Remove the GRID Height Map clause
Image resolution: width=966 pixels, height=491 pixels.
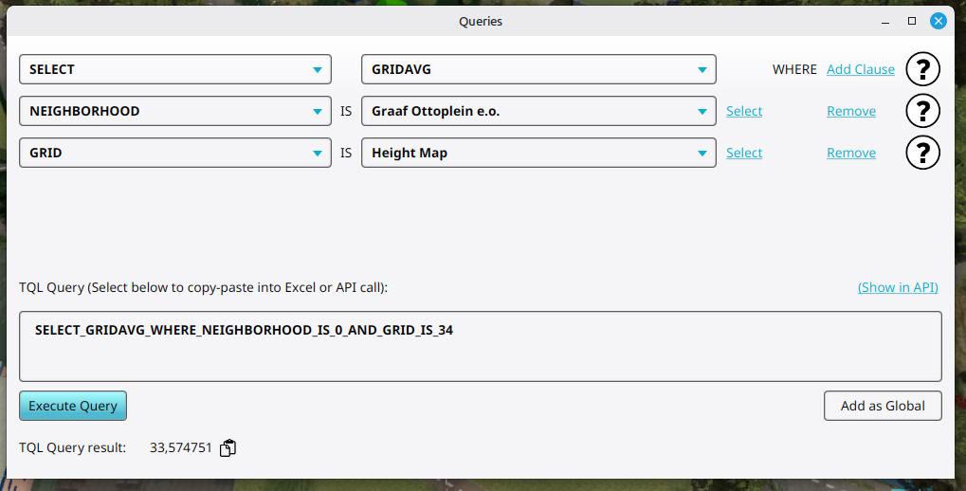pos(850,153)
